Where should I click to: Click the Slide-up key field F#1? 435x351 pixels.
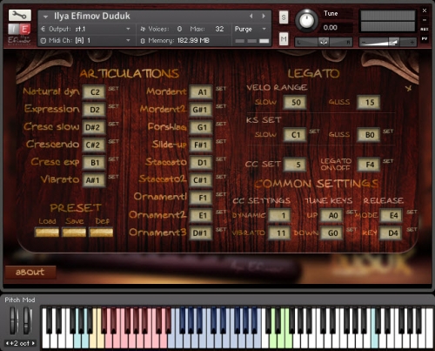(x=201, y=145)
